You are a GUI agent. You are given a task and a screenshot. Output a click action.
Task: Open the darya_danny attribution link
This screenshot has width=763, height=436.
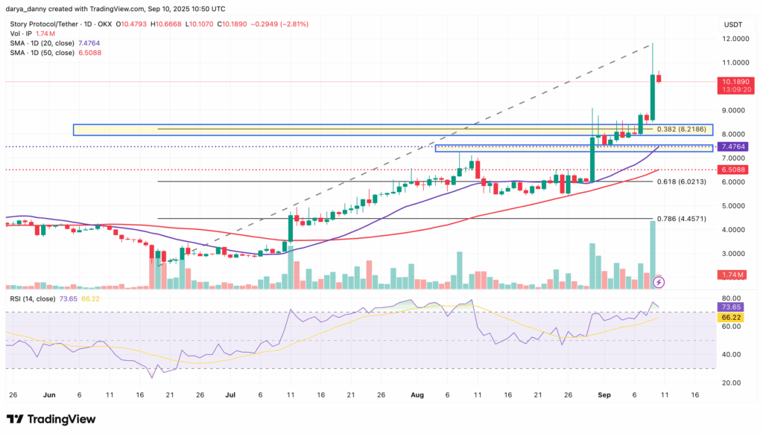point(26,9)
